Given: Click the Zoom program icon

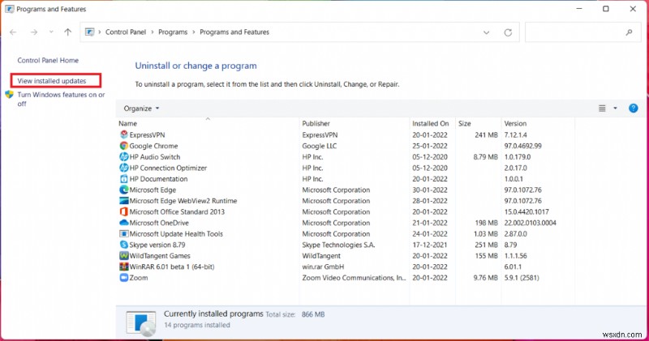Looking at the screenshot, I should coord(124,278).
